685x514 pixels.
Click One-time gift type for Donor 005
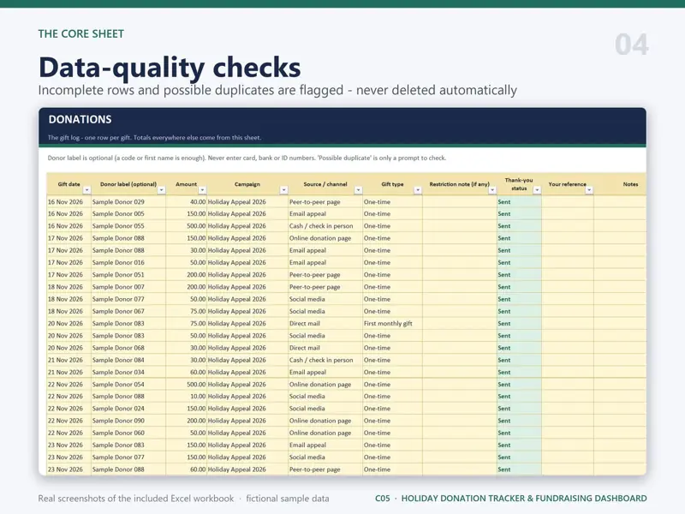[x=392, y=214]
